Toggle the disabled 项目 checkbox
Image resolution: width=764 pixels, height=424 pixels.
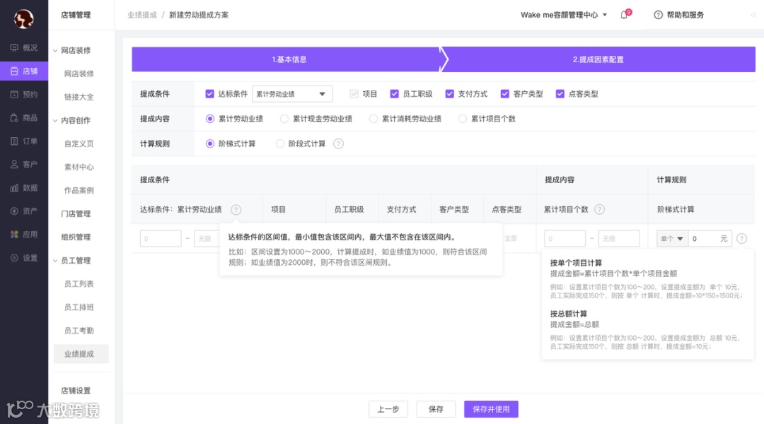tap(354, 94)
